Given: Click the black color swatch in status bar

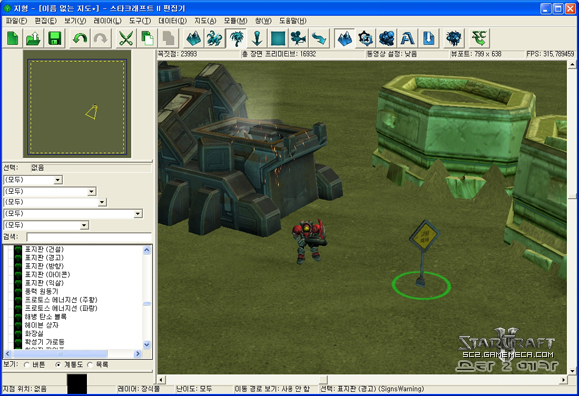Looking at the screenshot, I should (77, 384).
